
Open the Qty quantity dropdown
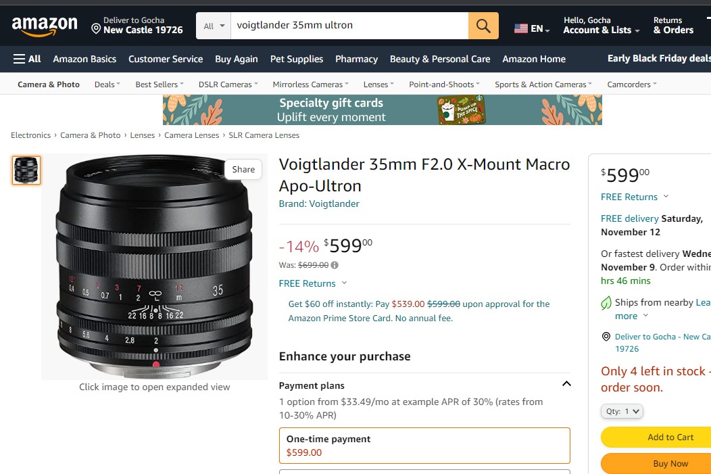coord(622,411)
